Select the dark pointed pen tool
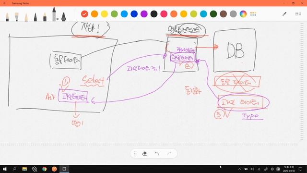 (x=35, y=17)
